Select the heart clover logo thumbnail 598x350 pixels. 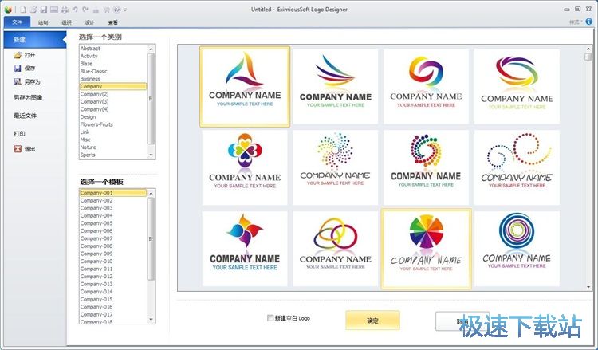coord(245,167)
